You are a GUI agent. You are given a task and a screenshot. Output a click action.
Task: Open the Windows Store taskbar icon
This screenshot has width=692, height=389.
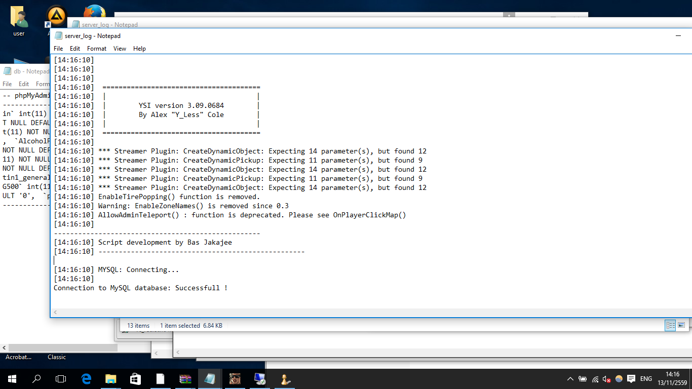point(135,378)
